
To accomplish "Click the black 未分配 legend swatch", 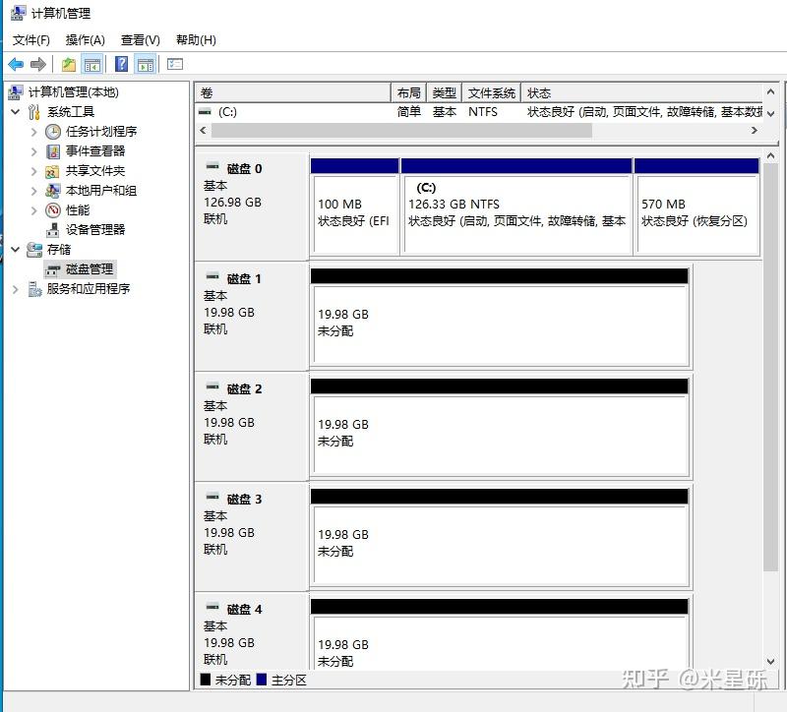I will tap(205, 679).
